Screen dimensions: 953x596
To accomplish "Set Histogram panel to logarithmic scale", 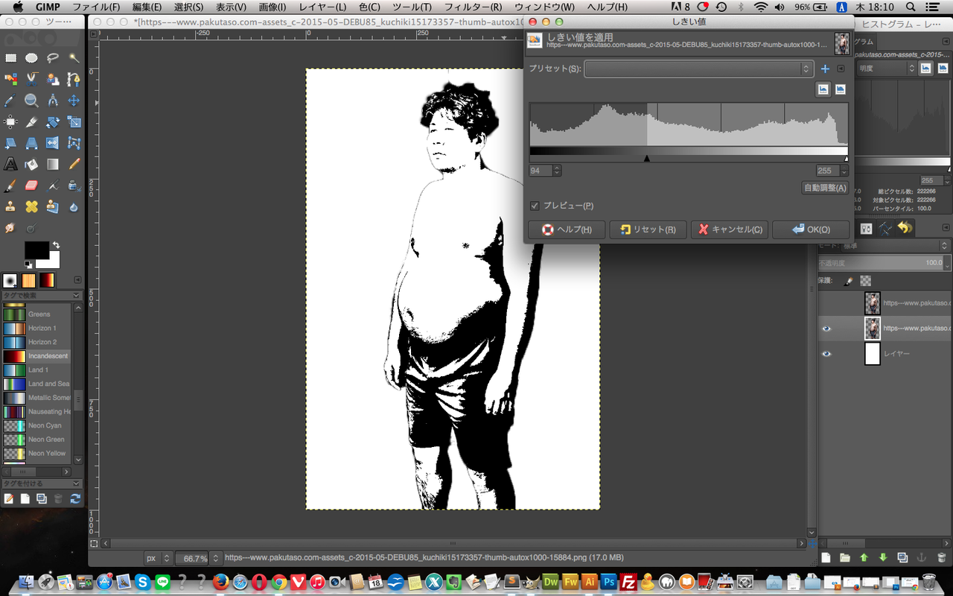I will point(943,68).
